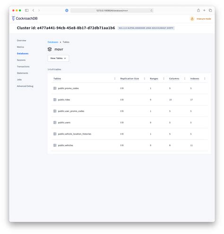Click the Replication Size column header
This screenshot has height=234, width=224.
coord(129,78)
